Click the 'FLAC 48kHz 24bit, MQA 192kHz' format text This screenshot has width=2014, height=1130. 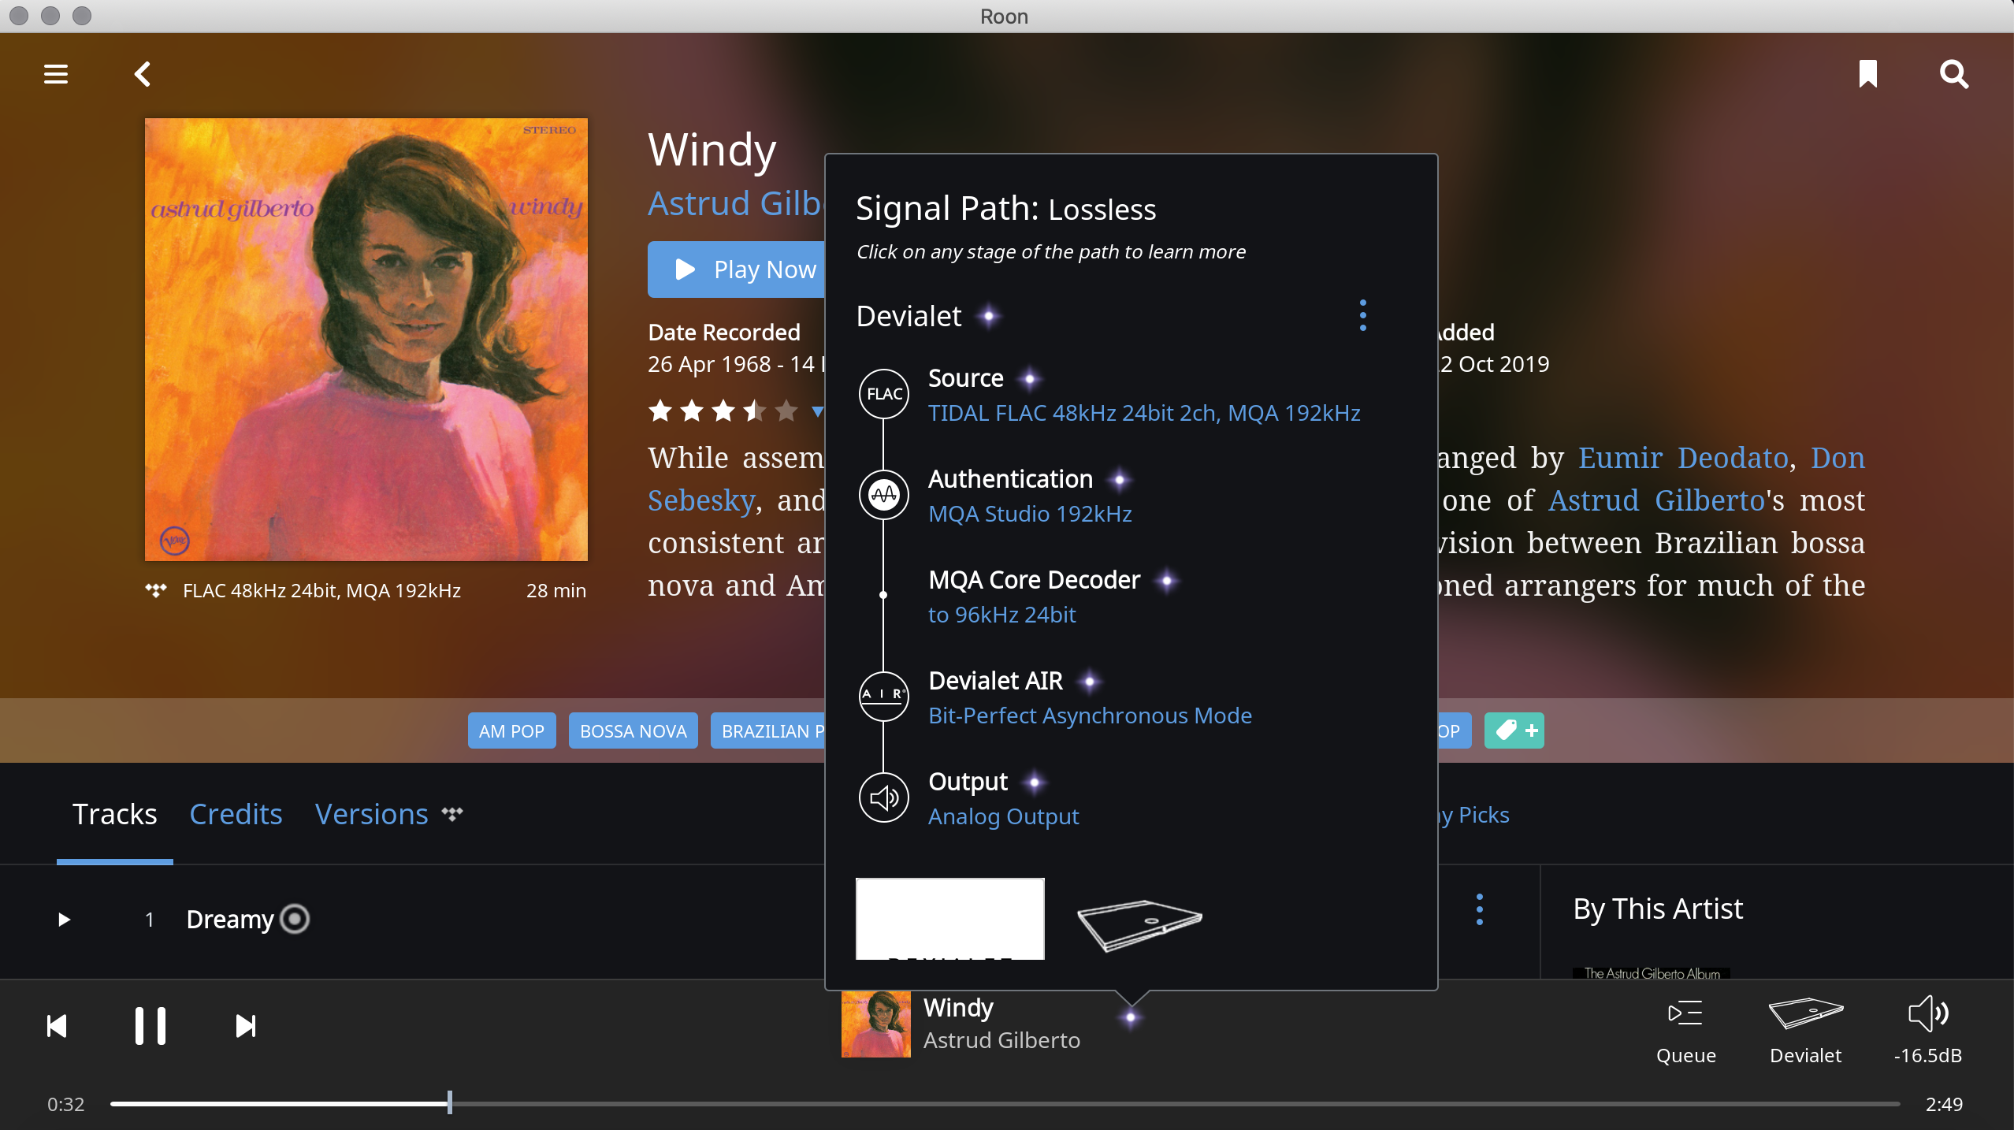tap(321, 590)
